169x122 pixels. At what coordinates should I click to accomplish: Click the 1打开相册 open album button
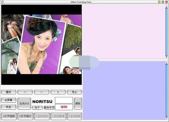(9, 116)
